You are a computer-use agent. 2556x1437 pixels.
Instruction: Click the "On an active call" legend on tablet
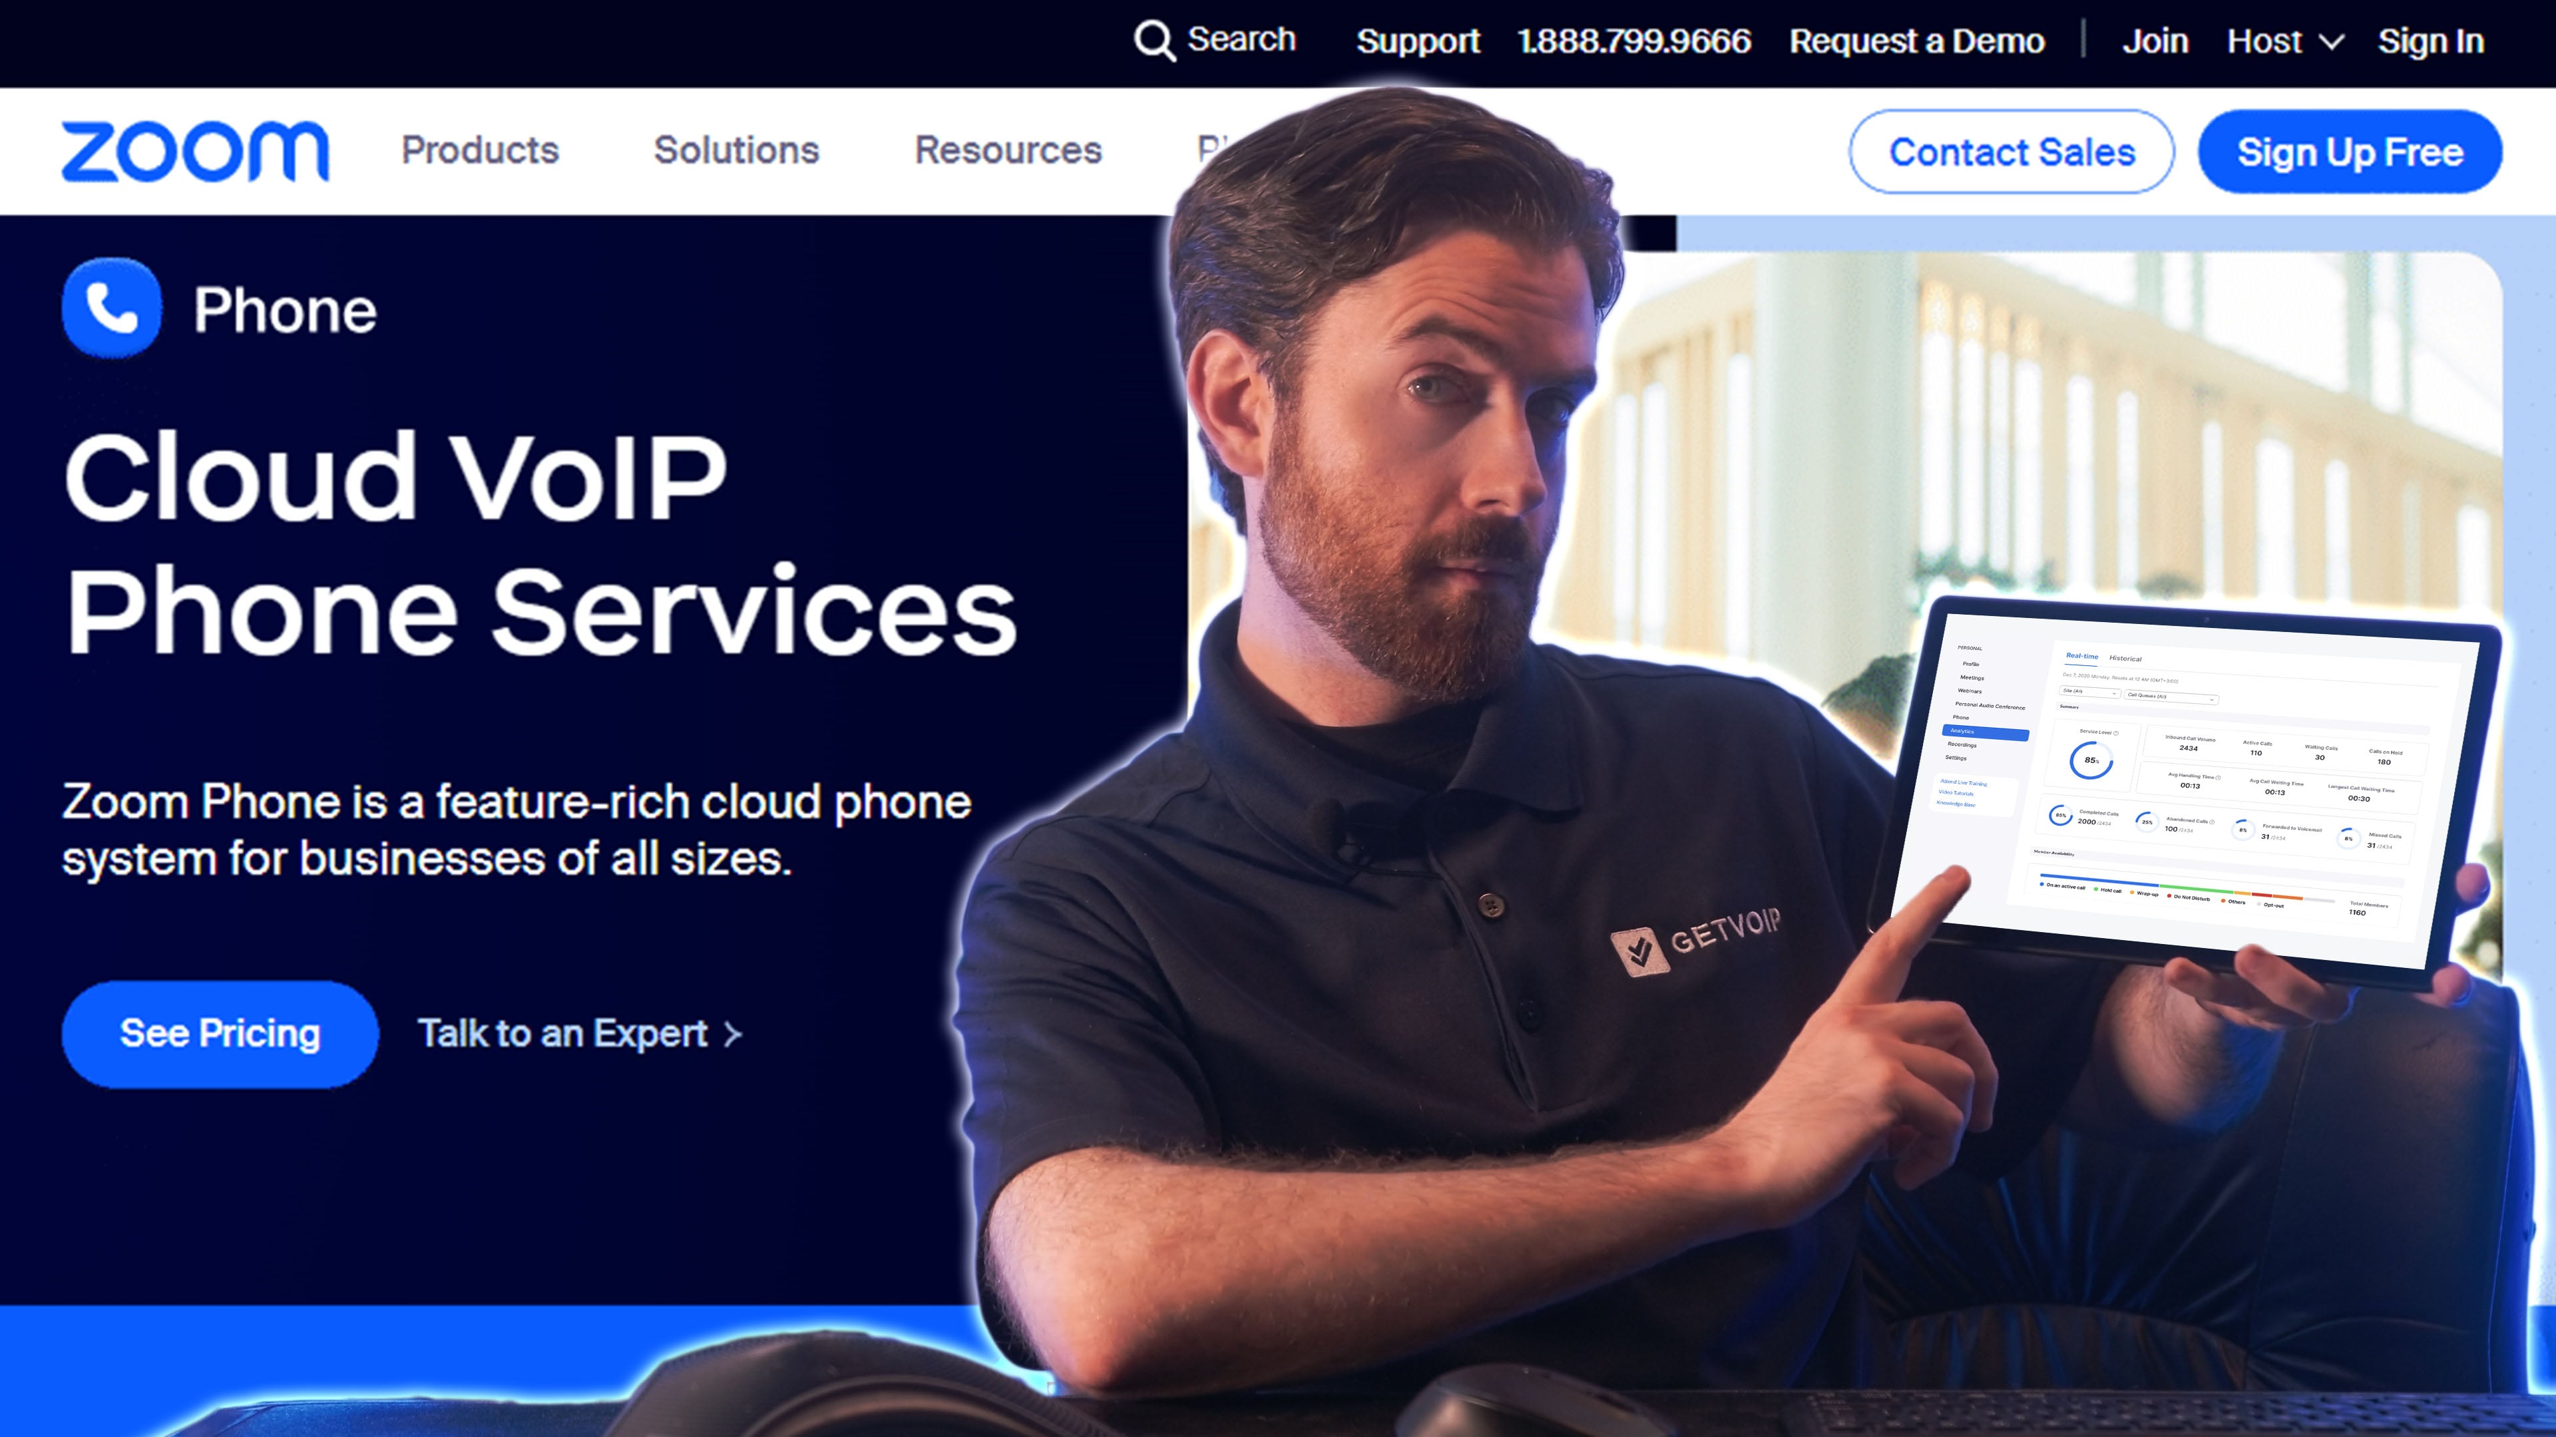[2062, 885]
